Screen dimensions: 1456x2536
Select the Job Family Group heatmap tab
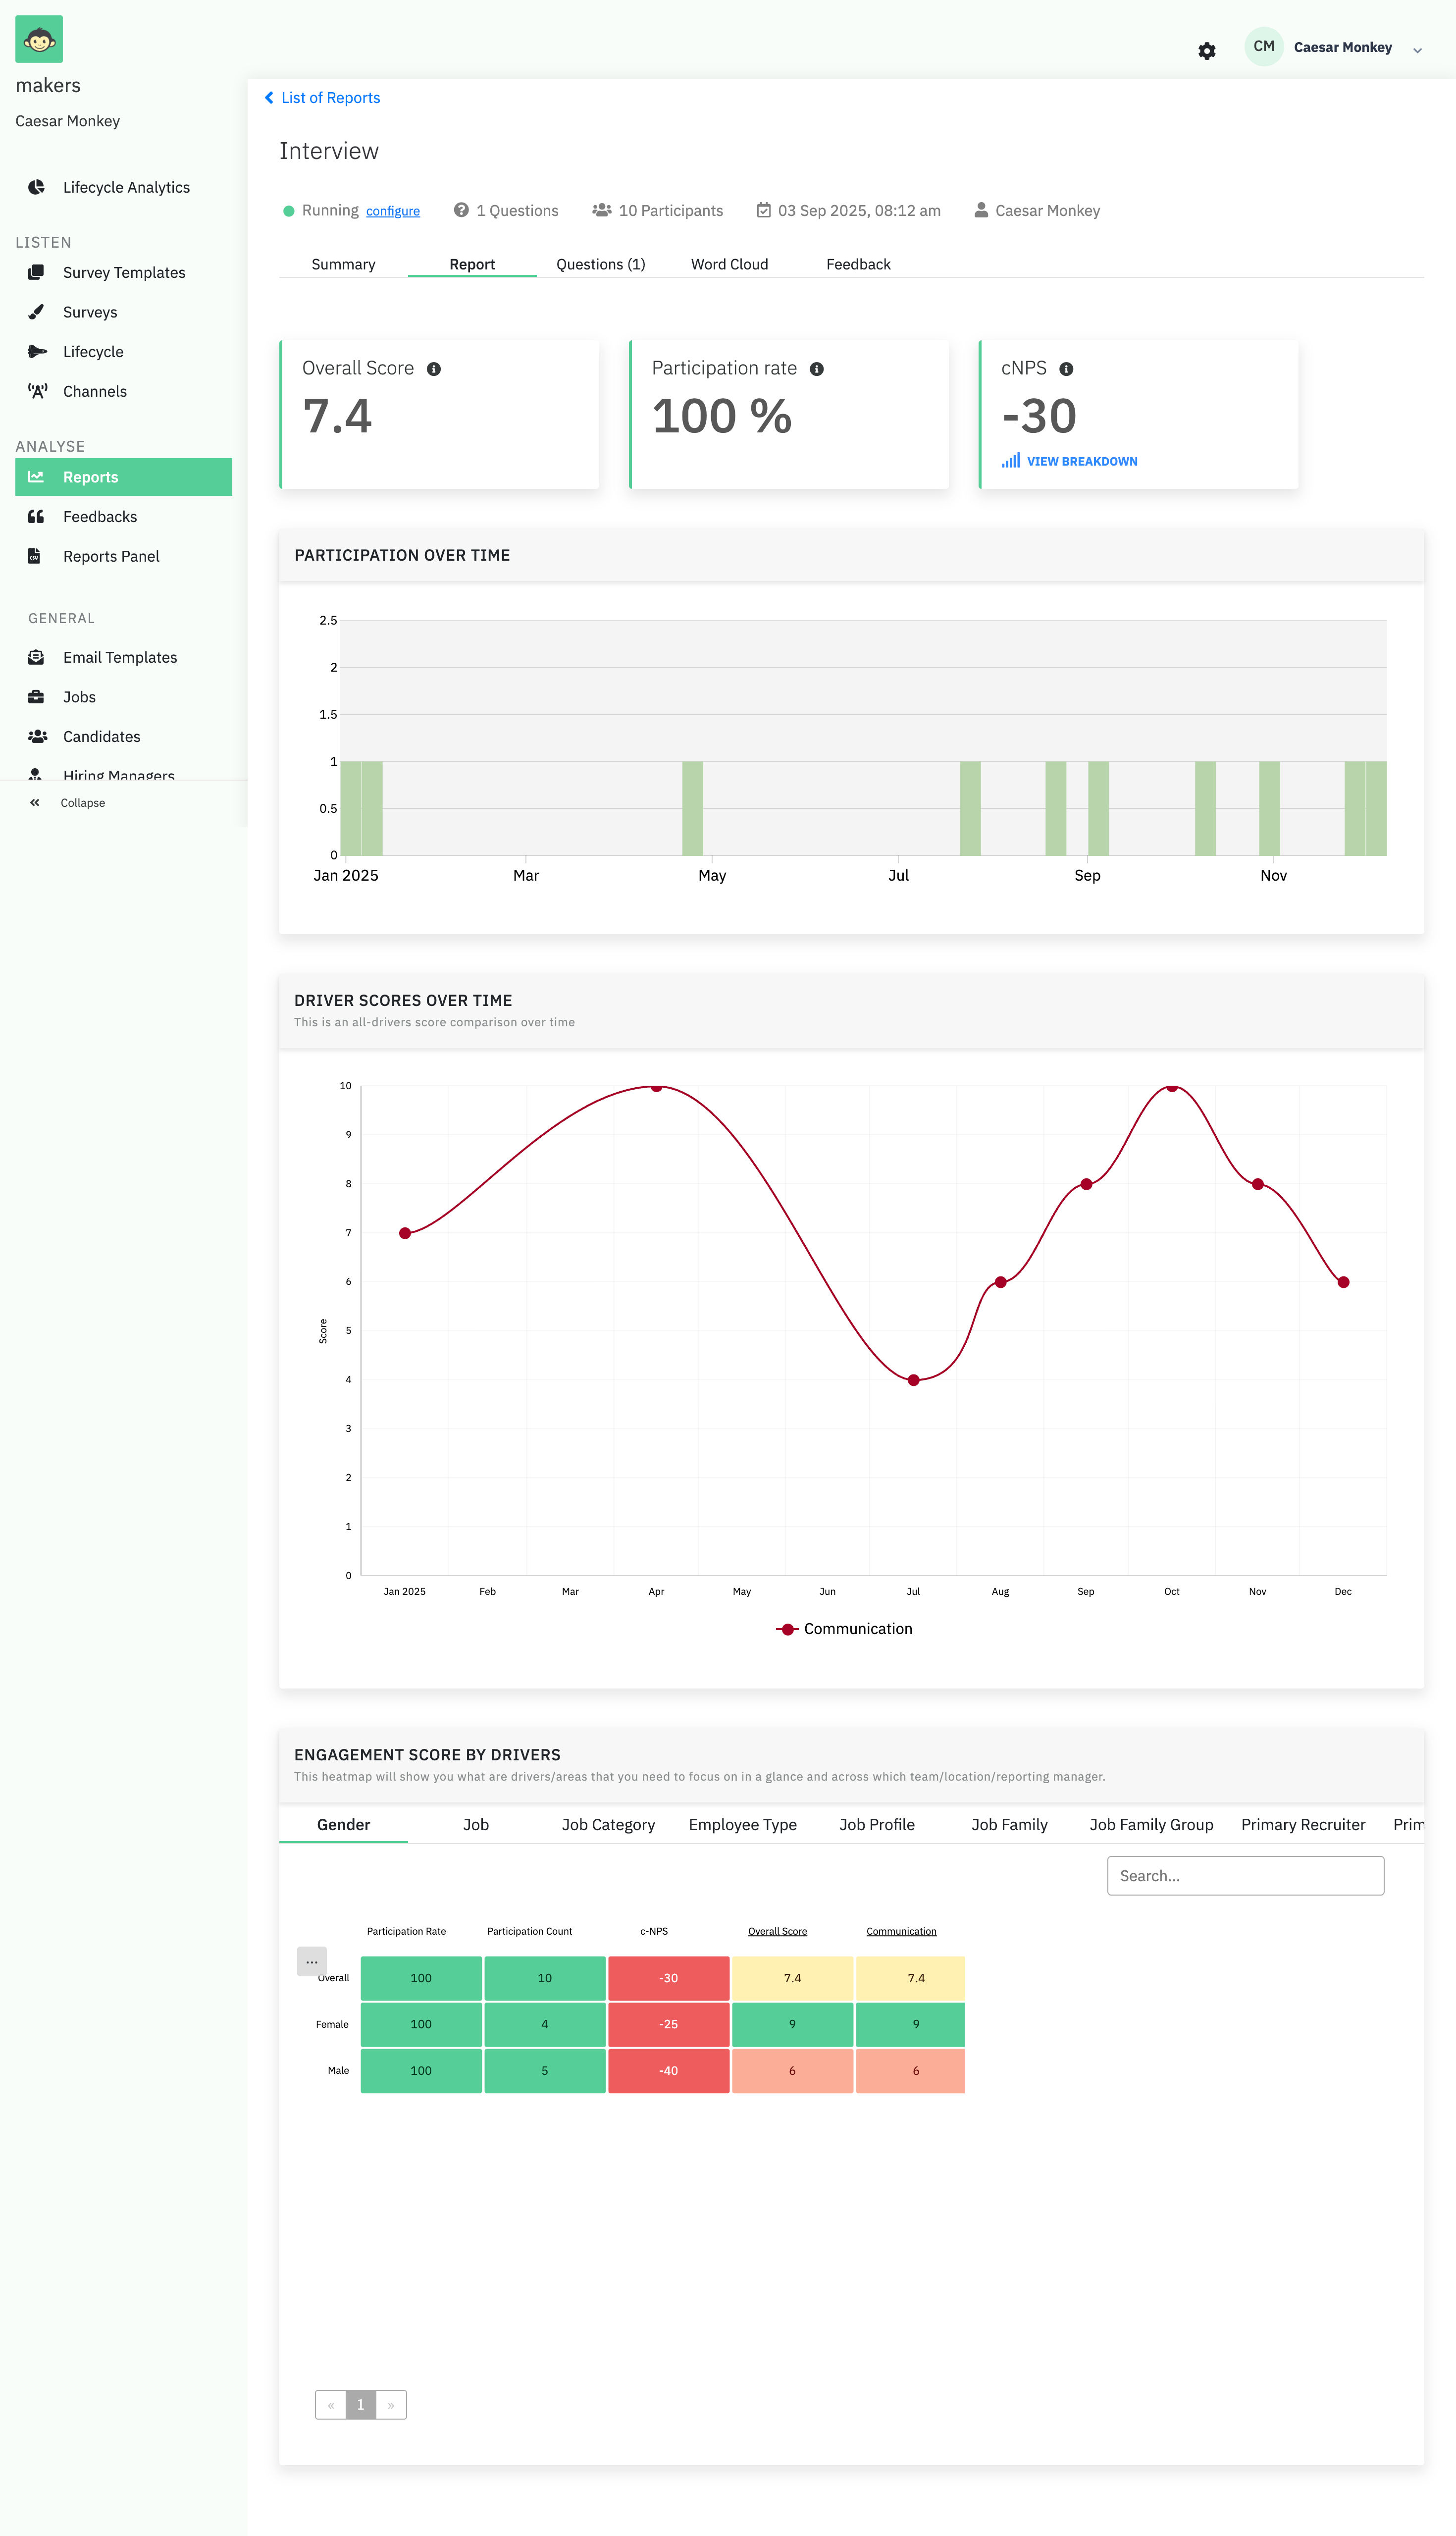pyautogui.click(x=1151, y=1824)
